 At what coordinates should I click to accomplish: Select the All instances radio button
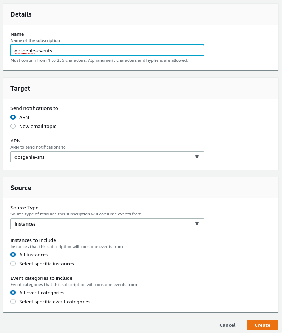coord(13,255)
